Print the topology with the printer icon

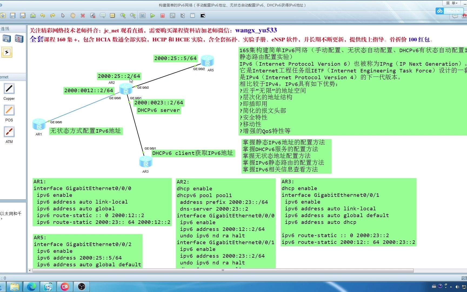tap(33, 15)
